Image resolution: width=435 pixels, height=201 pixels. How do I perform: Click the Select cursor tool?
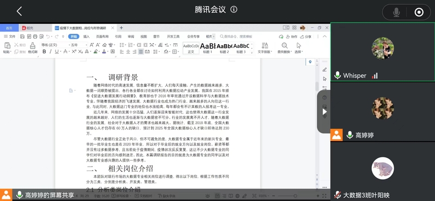point(298,48)
